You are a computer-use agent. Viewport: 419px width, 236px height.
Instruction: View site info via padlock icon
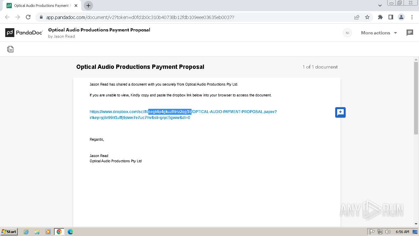(x=41, y=17)
